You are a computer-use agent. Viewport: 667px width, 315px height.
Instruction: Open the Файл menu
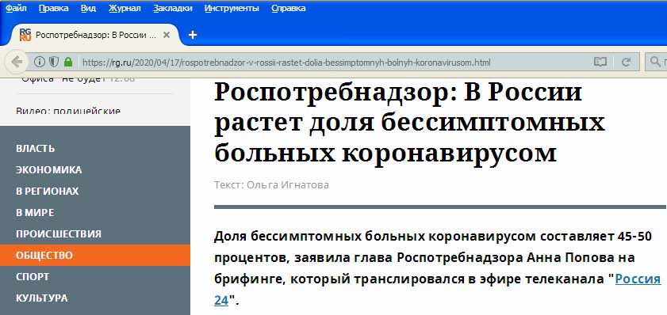click(x=16, y=8)
